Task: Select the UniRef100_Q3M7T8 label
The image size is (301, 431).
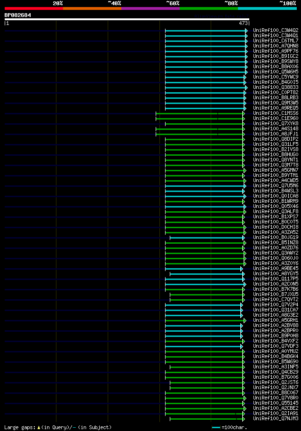Action: click(x=276, y=165)
